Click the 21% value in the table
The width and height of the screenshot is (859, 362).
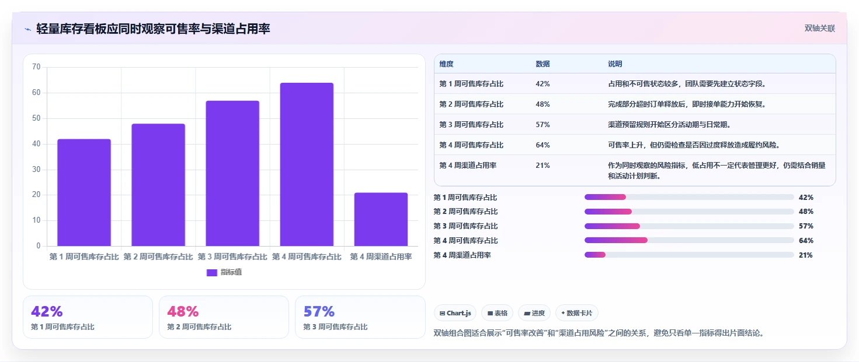(x=542, y=166)
